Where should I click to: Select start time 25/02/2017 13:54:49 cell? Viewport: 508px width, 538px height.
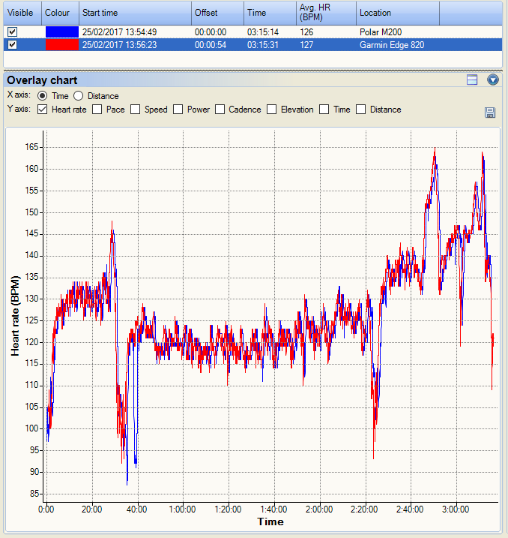[120, 32]
